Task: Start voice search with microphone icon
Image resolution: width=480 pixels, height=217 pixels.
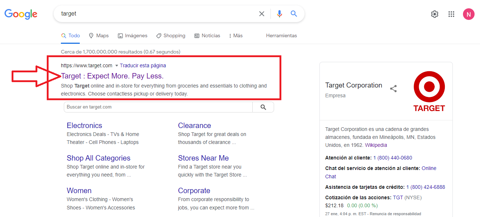Action: pos(279,14)
